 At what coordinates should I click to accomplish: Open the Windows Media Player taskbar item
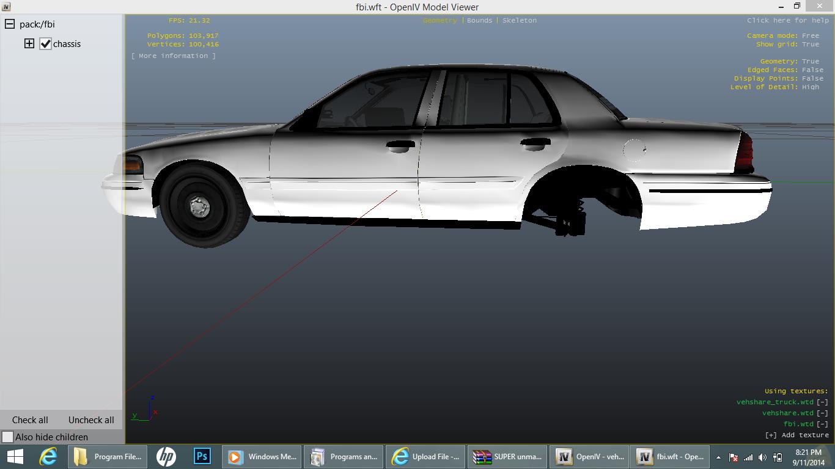click(x=262, y=457)
